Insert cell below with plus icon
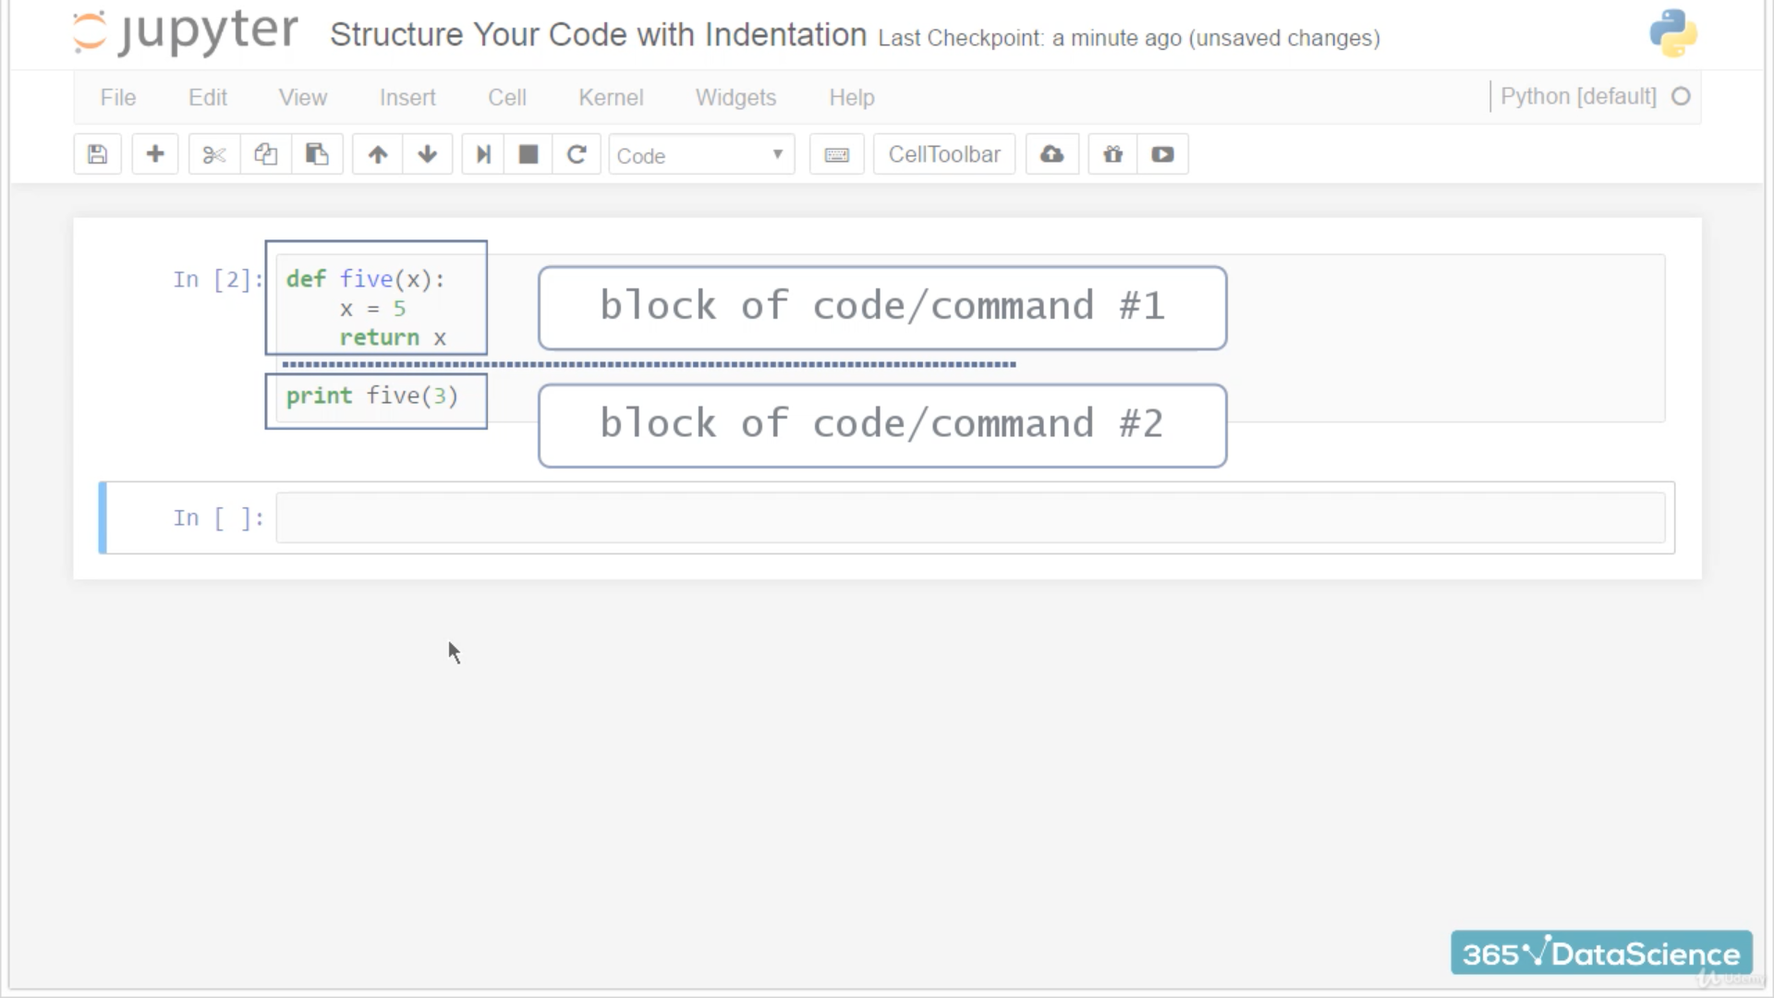The image size is (1774, 998). pos(155,154)
